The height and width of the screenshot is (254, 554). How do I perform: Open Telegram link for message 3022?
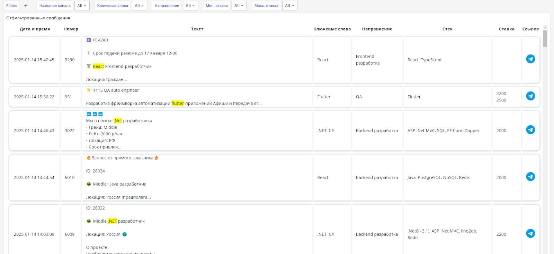(x=530, y=130)
